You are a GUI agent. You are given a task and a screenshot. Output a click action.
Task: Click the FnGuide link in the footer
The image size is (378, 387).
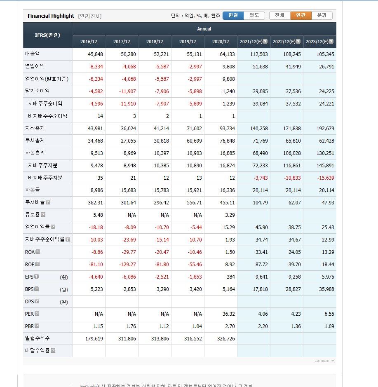coord(89,386)
